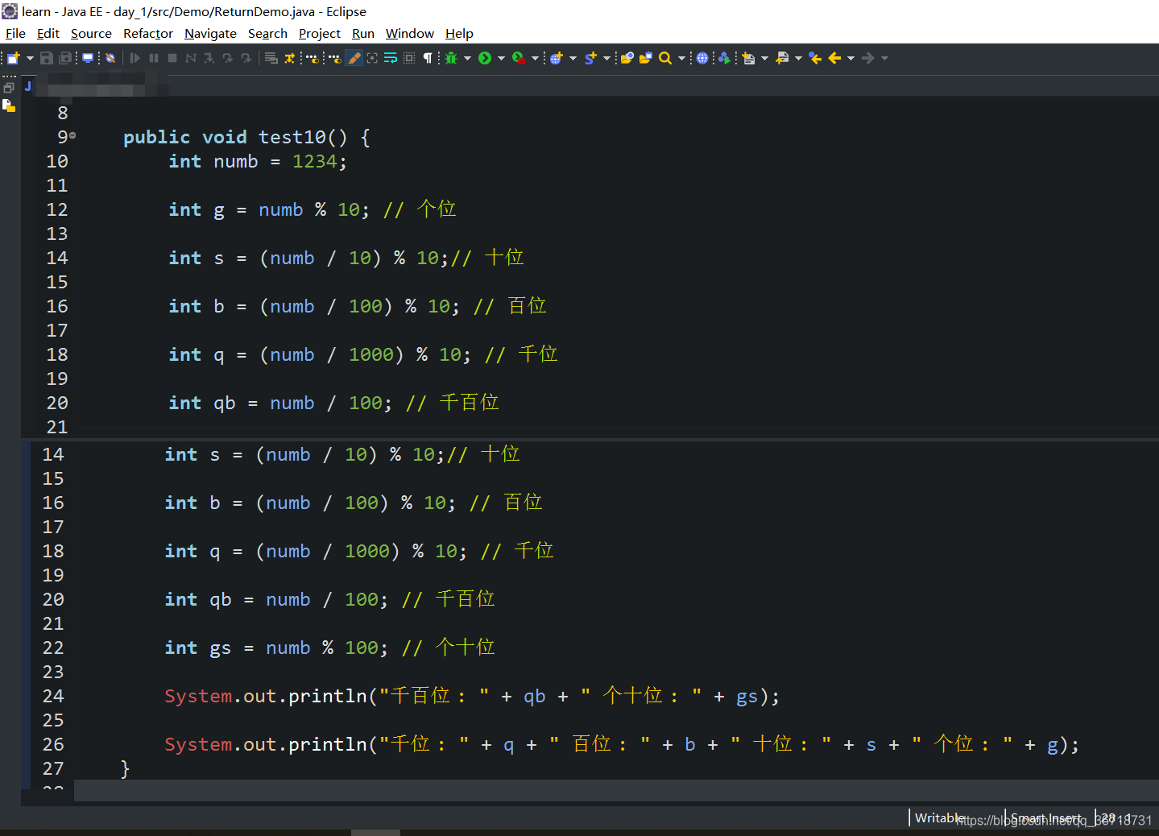1159x836 pixels.
Task: Click the Next Annotation icon
Action: pos(748,58)
